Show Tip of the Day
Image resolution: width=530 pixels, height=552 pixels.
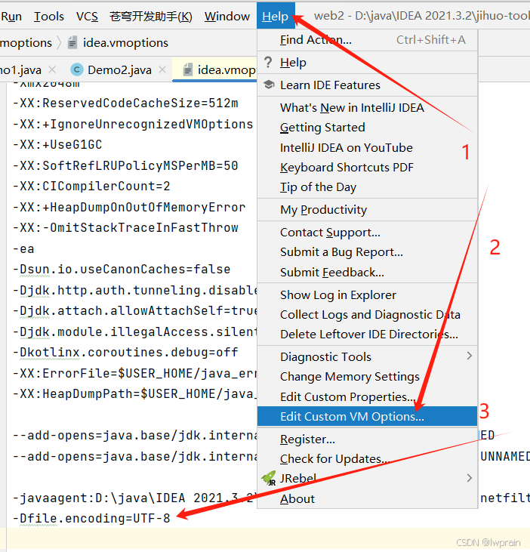(x=367, y=187)
